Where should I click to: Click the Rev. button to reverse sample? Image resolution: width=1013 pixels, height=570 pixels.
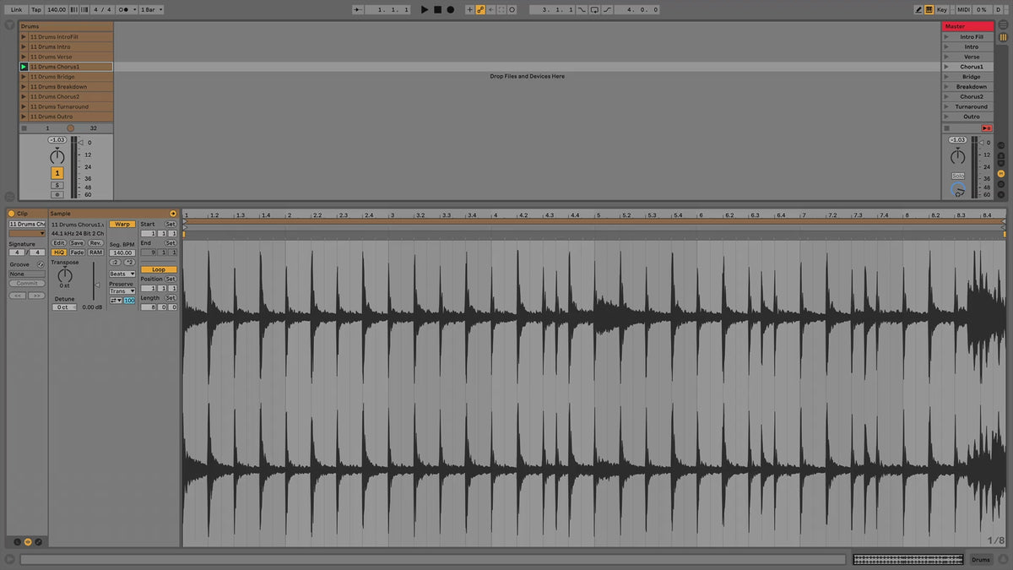tap(95, 243)
